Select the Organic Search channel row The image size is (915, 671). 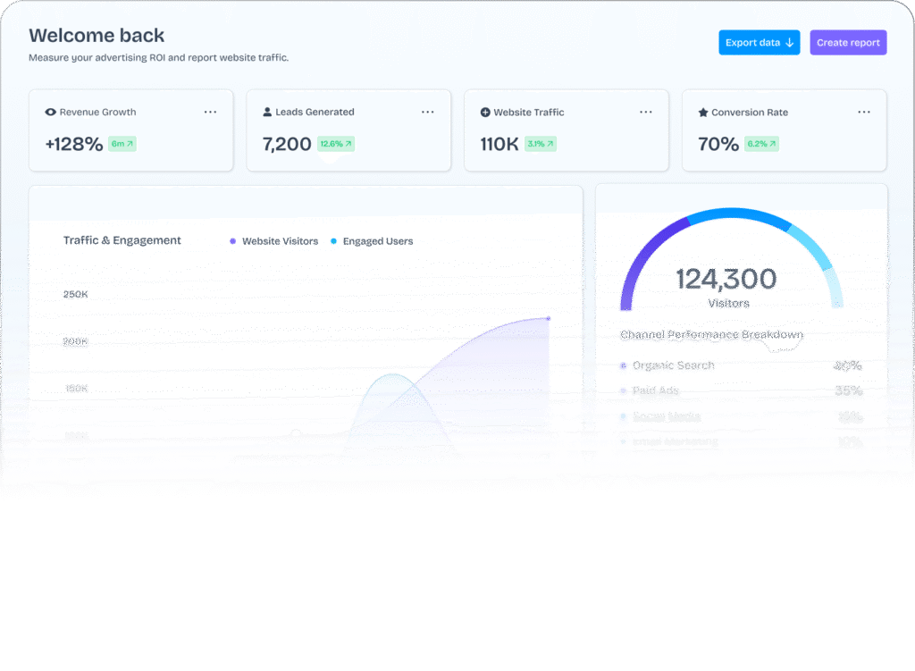[x=673, y=365]
